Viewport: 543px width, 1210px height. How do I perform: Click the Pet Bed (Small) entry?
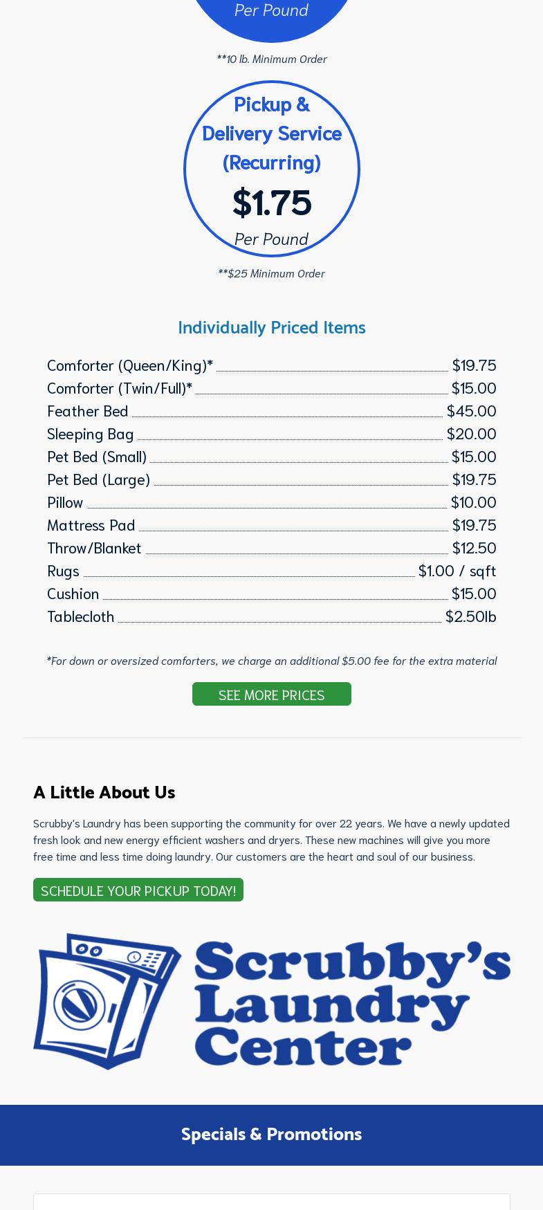[97, 456]
